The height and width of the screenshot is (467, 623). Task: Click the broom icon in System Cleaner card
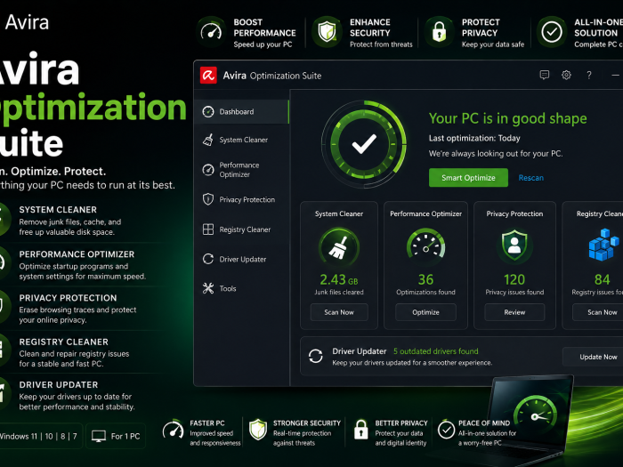339,247
